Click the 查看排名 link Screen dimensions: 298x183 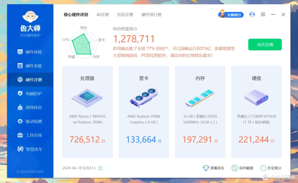(x=214, y=168)
